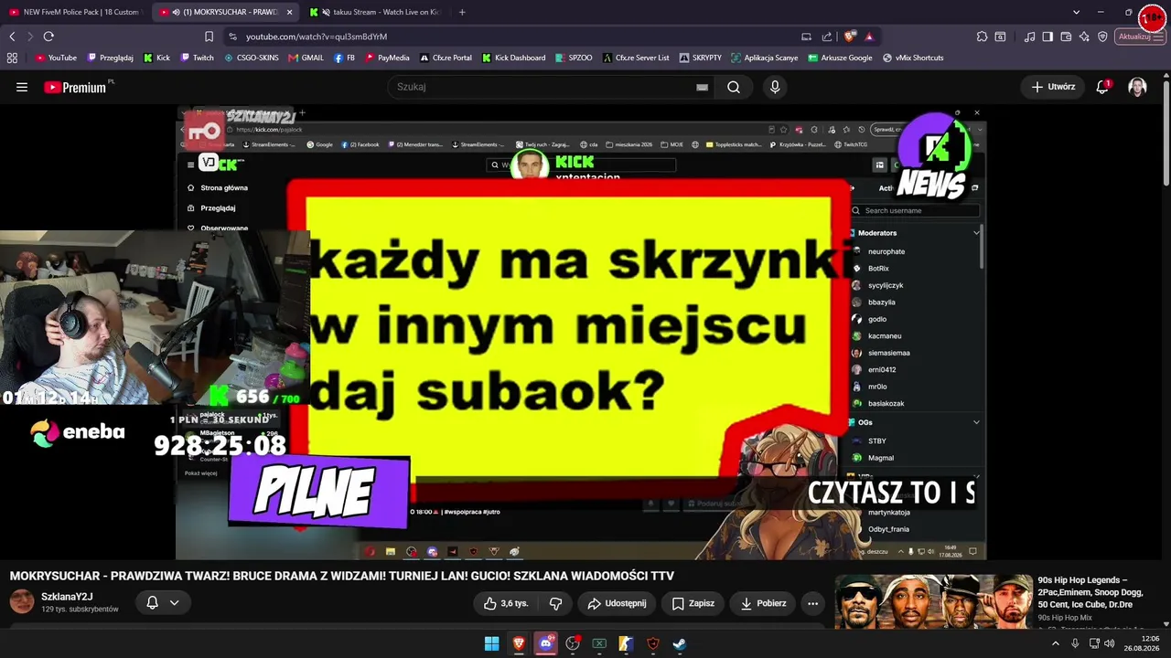The width and height of the screenshot is (1171, 658).
Task: Open the tab search dropdown arrow
Action: [1076, 12]
